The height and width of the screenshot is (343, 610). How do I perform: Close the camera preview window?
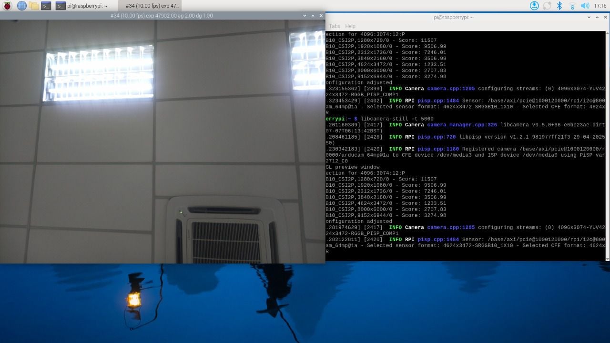pos(321,16)
